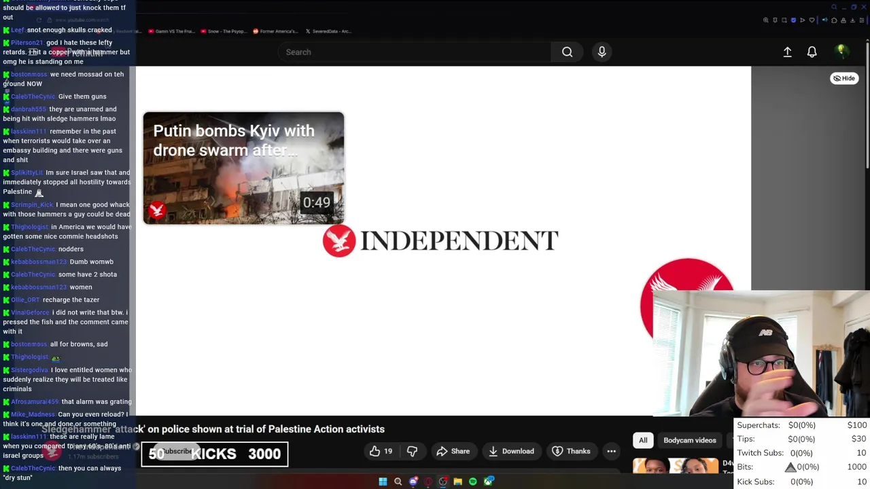Click into the YouTube Search field
Screen dimensions: 870x489
pyautogui.click(x=415, y=52)
